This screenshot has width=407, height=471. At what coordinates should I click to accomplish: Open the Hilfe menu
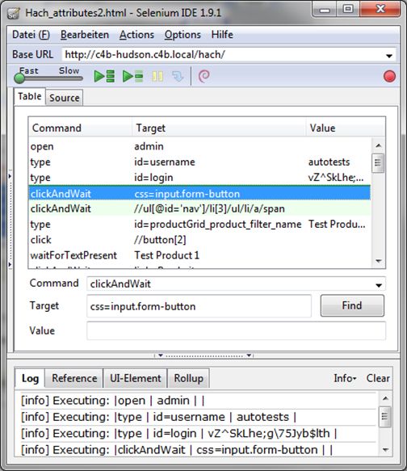click(x=222, y=35)
